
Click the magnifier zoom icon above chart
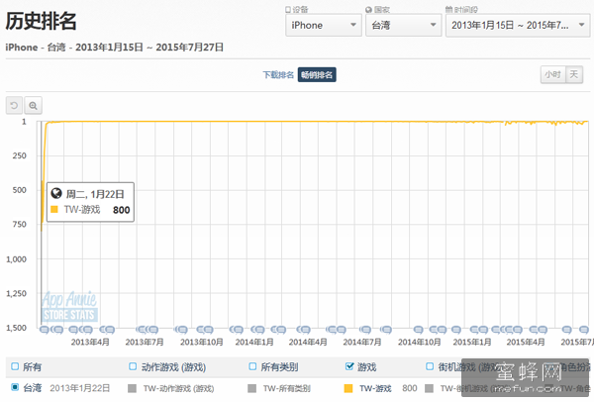tap(33, 105)
